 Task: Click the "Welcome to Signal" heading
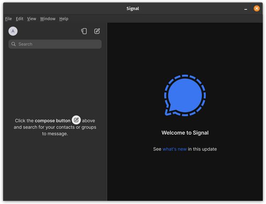185,133
